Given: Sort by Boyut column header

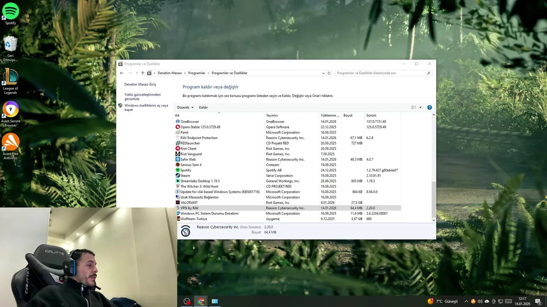Looking at the screenshot, I should (x=353, y=116).
